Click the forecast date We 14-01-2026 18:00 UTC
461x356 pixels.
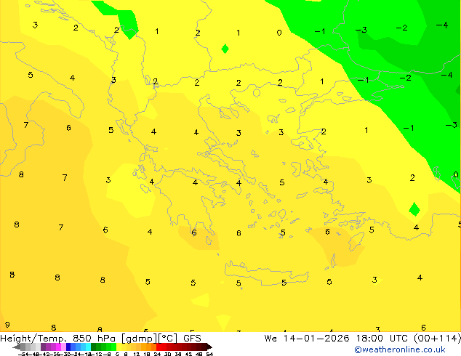(x=336, y=339)
